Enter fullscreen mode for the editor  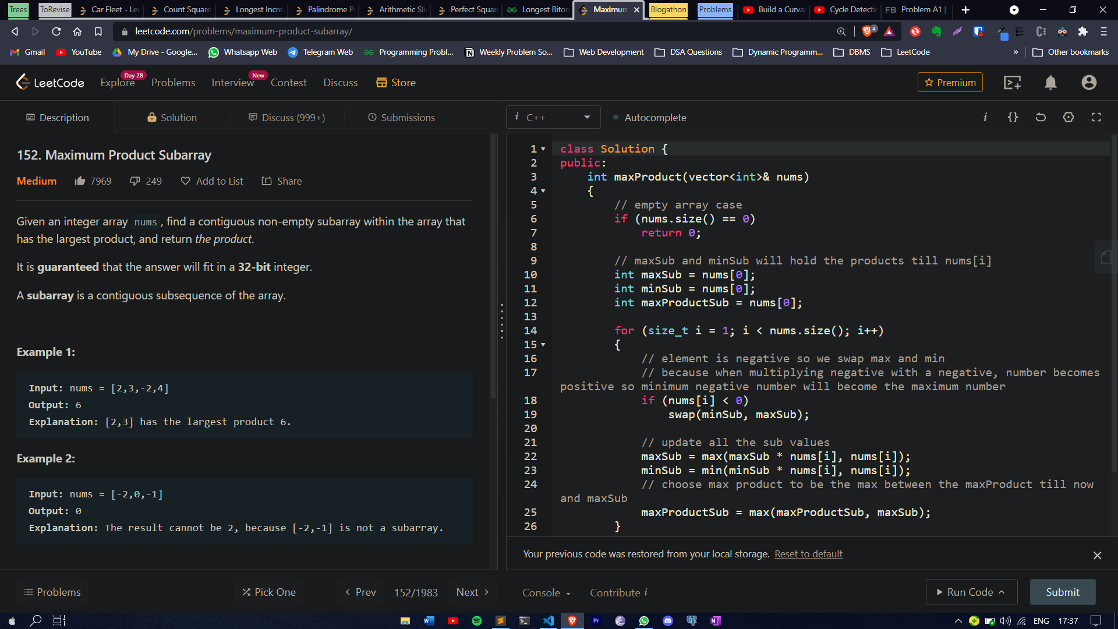[x=1096, y=117]
